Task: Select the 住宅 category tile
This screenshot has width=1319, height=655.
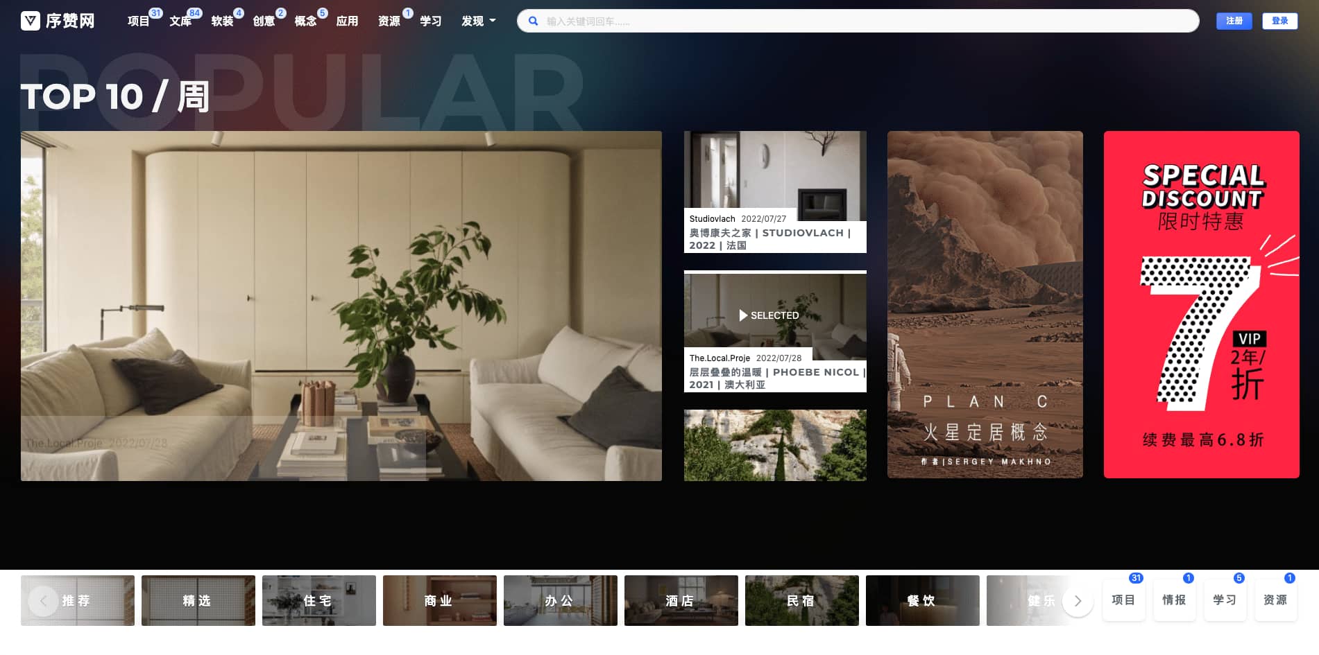Action: coord(318,601)
